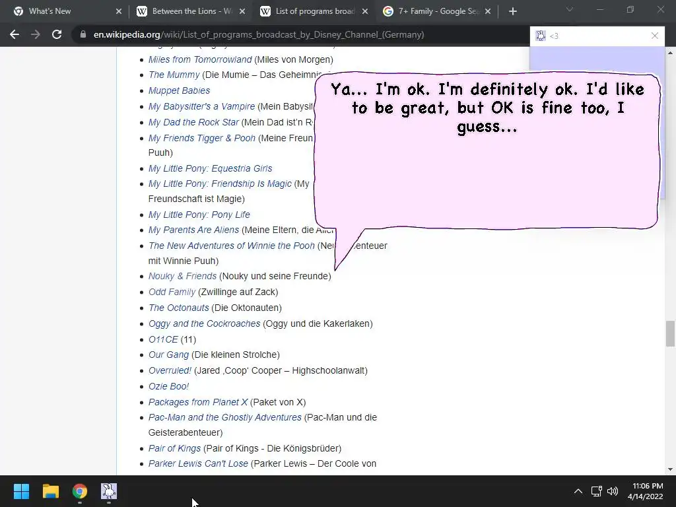Open Muppet Babies link
676x507 pixels.
[179, 90]
